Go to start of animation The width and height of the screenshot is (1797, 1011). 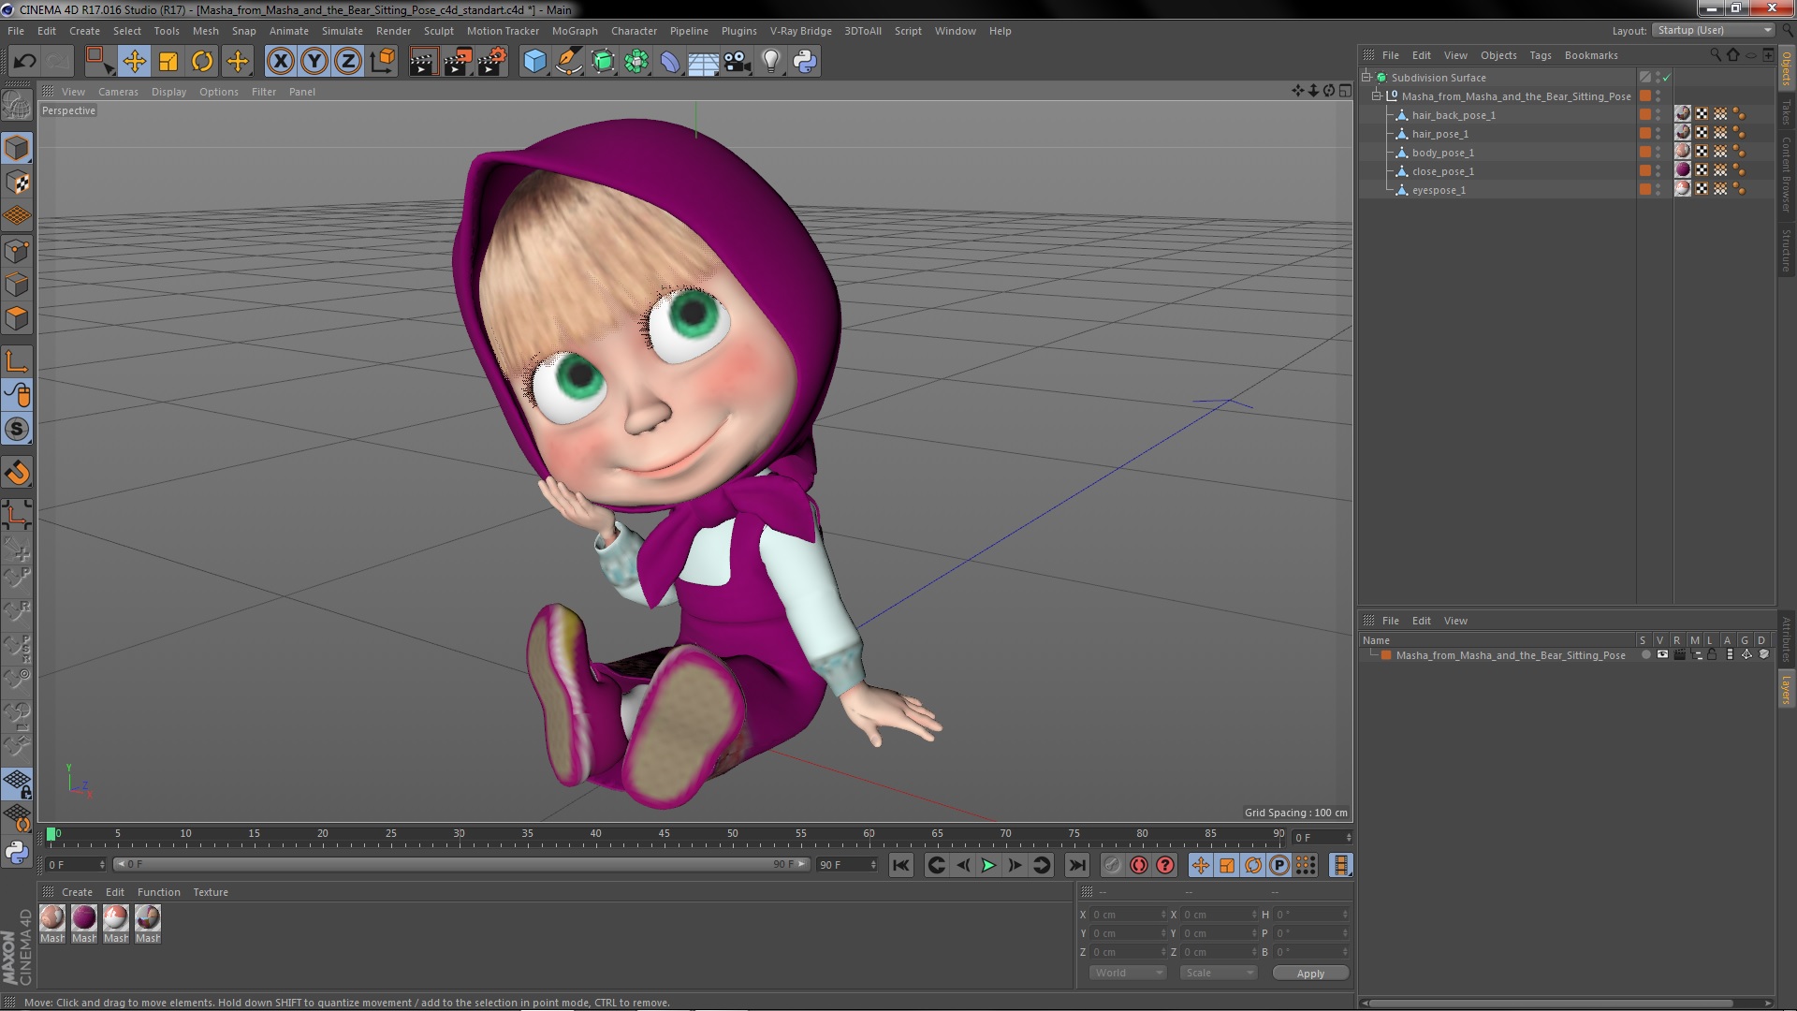(x=900, y=865)
